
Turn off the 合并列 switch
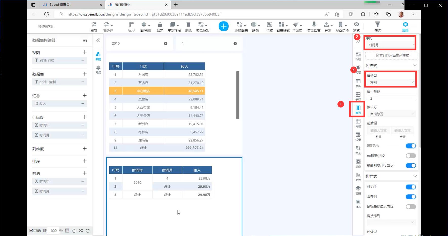[x=411, y=197]
